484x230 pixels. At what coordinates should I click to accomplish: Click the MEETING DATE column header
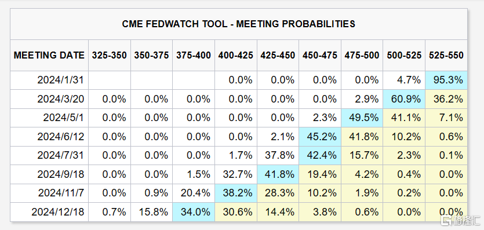click(x=49, y=55)
